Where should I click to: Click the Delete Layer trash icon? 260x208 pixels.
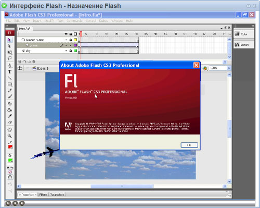tap(34, 62)
